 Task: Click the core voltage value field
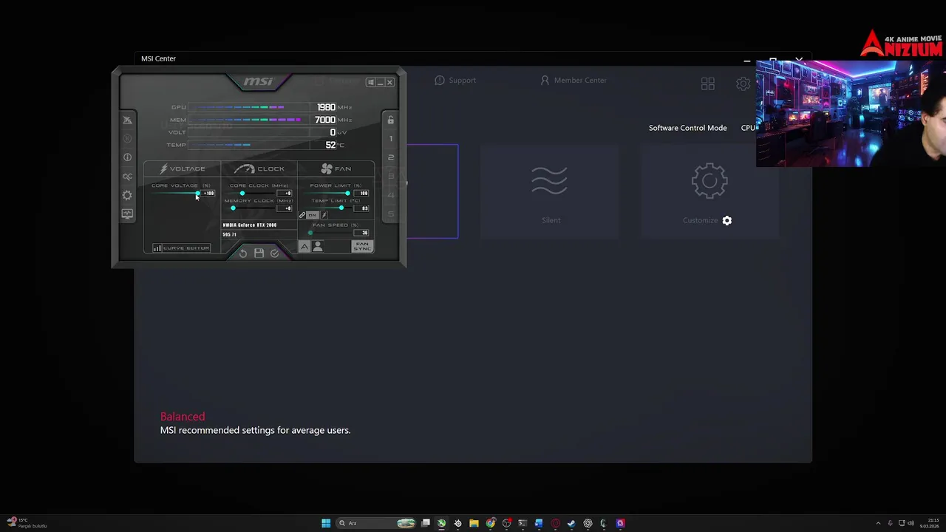click(208, 194)
